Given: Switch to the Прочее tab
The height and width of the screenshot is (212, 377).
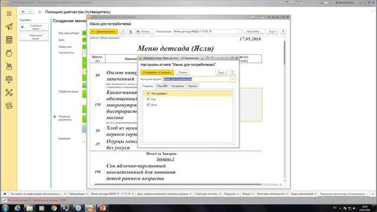Looking at the screenshot, I should (x=193, y=86).
